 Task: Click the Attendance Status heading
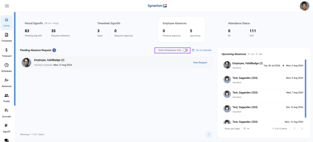coord(239,23)
